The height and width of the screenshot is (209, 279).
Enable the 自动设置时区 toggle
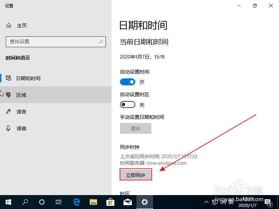tap(127, 104)
